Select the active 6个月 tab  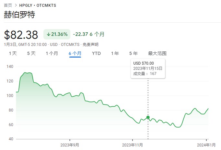75,53
